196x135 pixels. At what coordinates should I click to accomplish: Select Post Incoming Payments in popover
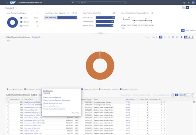pos(51,106)
